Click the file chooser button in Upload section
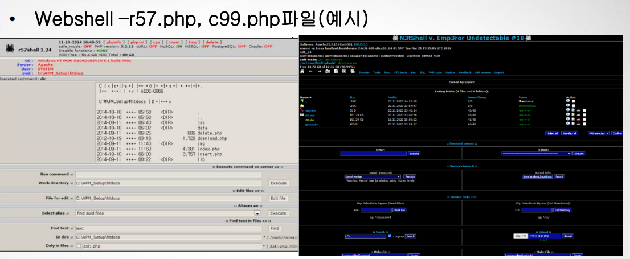 (x=520, y=236)
